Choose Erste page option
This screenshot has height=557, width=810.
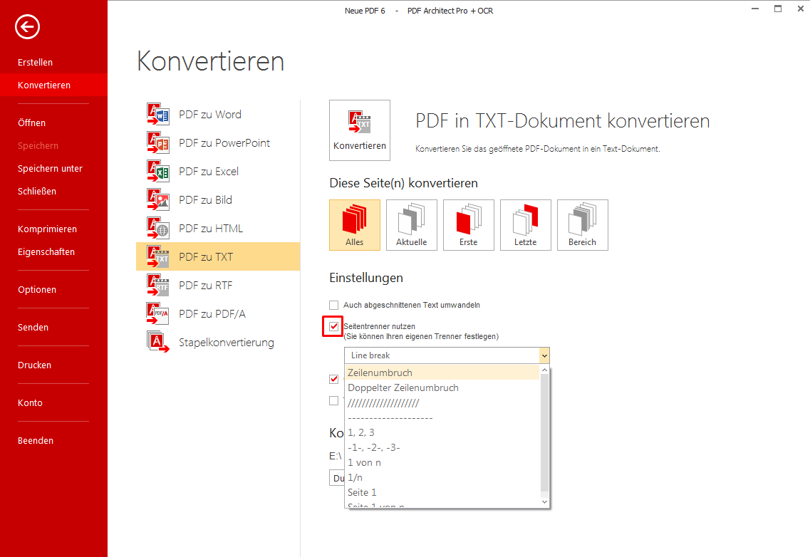click(469, 225)
